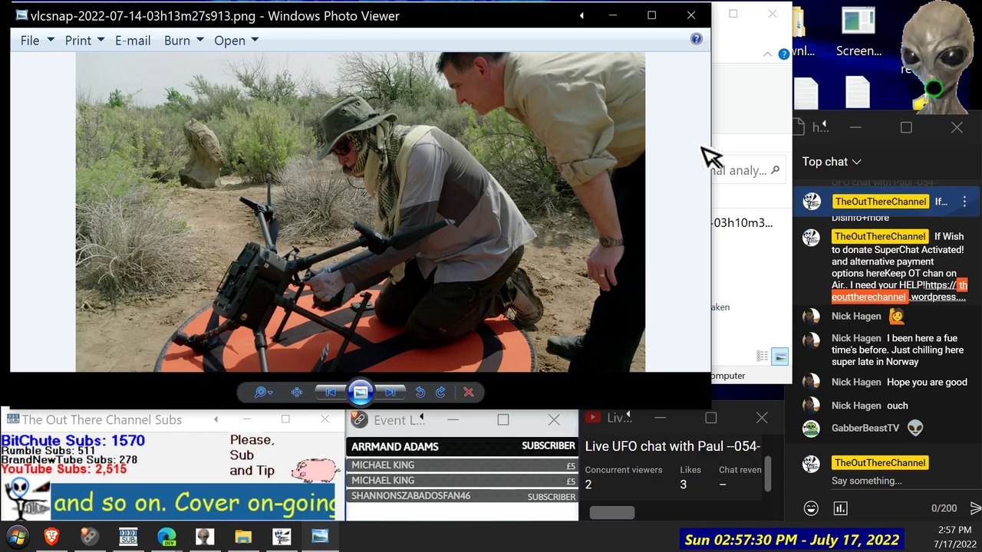Open the File menu in Photo Viewer
This screenshot has width=982, height=552.
pyautogui.click(x=38, y=41)
